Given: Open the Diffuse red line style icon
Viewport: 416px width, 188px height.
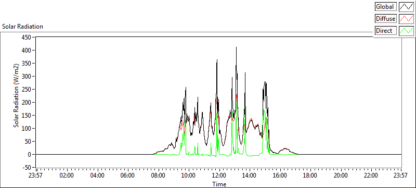Looking at the screenshot, I should (x=406, y=19).
